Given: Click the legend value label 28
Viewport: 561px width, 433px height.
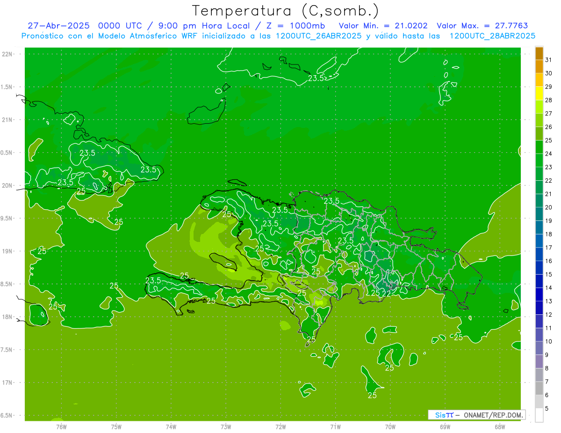Looking at the screenshot, I should [x=549, y=100].
